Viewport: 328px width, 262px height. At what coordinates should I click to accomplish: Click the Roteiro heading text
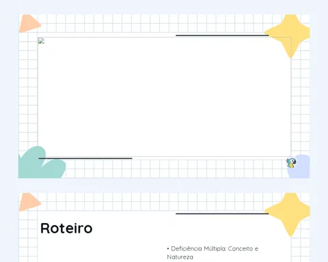[x=66, y=228]
